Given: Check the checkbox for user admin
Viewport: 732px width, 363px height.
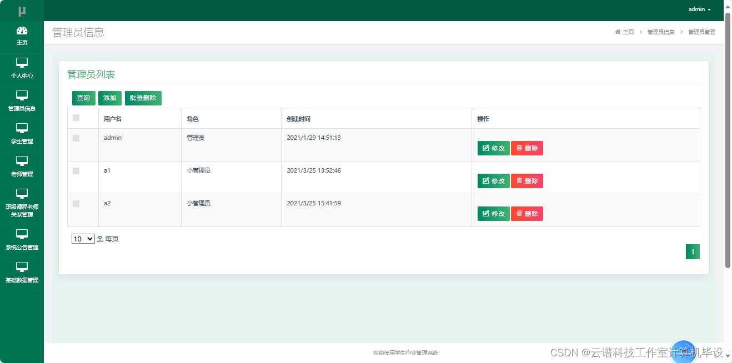Looking at the screenshot, I should point(76,138).
